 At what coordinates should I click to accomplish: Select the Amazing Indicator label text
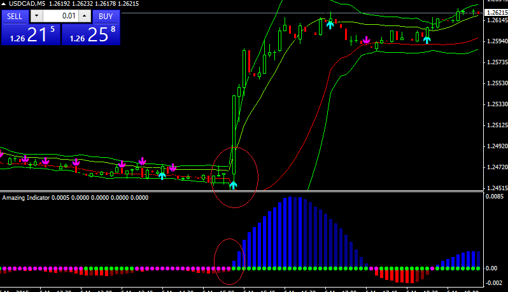tap(26, 197)
